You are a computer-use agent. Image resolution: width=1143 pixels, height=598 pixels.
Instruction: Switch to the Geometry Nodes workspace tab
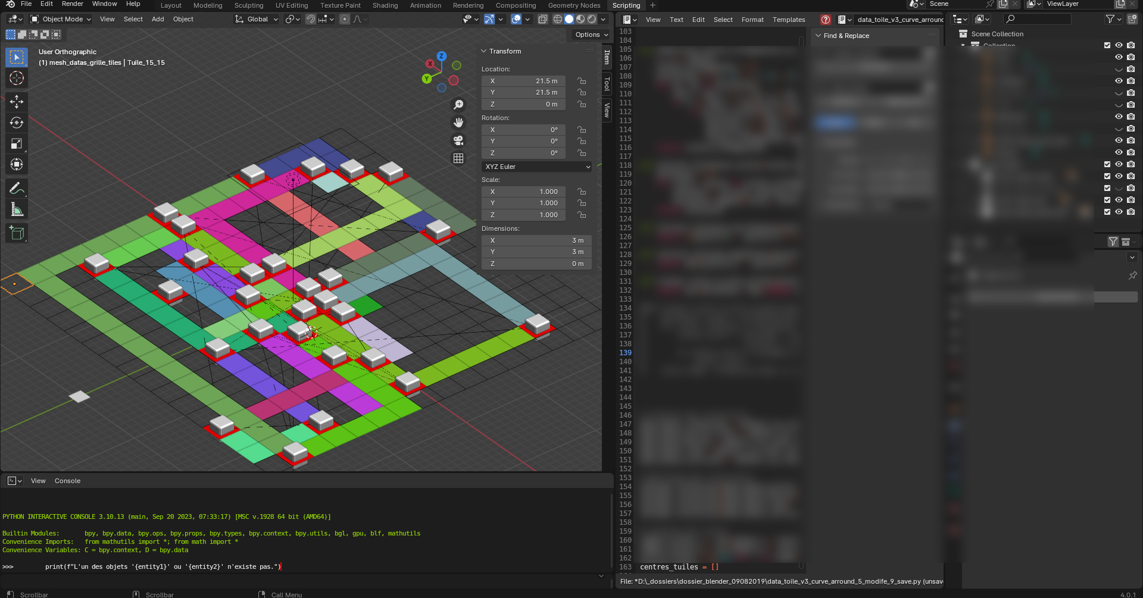coord(573,5)
